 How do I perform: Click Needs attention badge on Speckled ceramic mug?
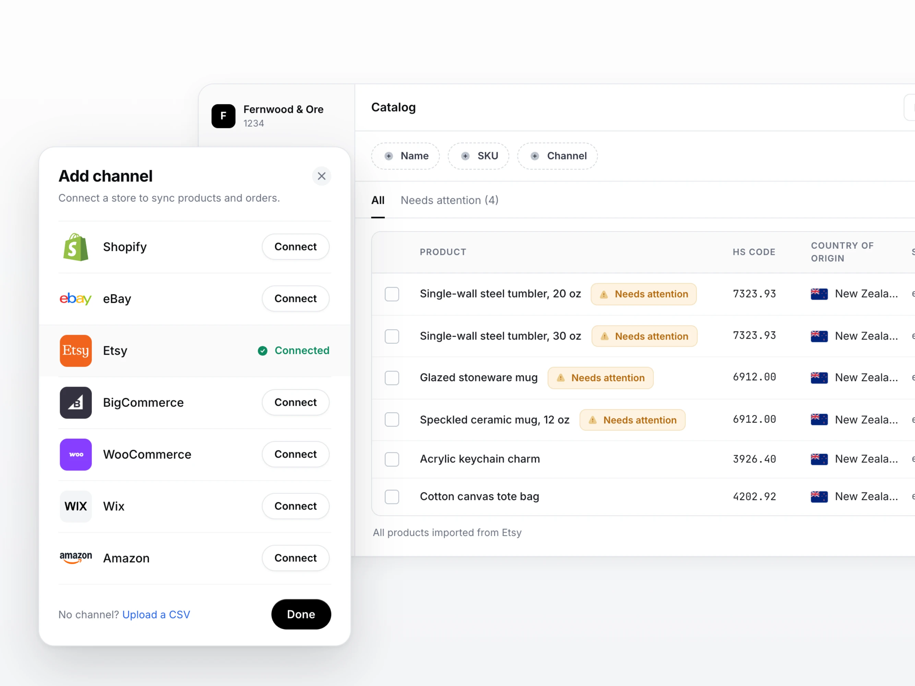pos(632,420)
